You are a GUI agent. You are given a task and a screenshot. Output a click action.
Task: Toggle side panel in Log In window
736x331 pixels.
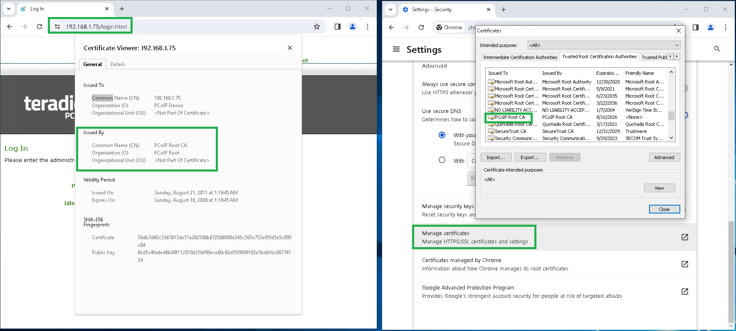[338, 27]
